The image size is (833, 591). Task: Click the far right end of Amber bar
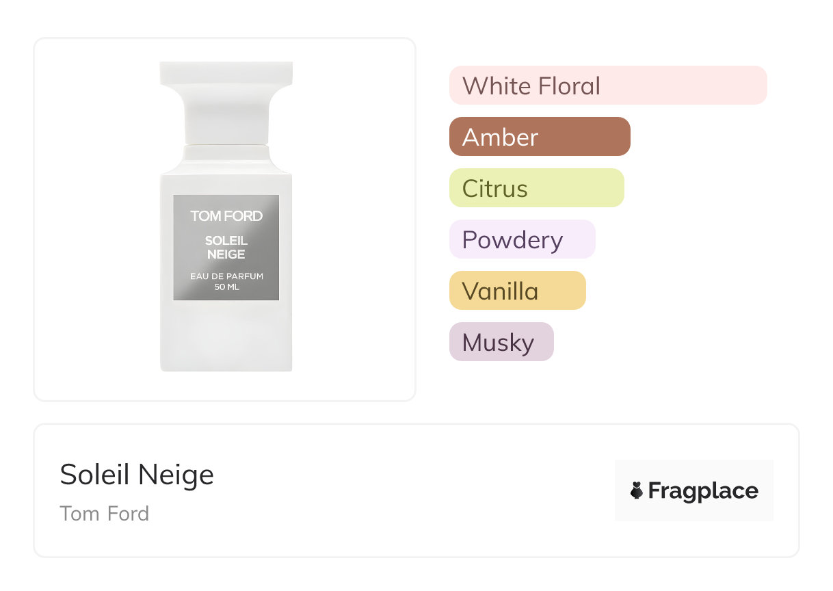click(x=623, y=137)
